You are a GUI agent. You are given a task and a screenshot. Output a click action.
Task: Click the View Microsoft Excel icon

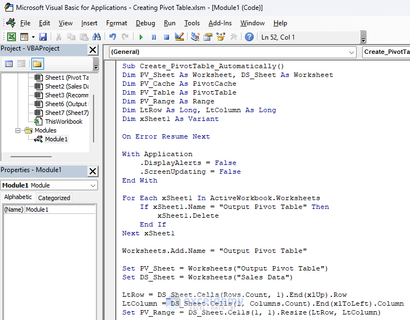(x=11, y=37)
